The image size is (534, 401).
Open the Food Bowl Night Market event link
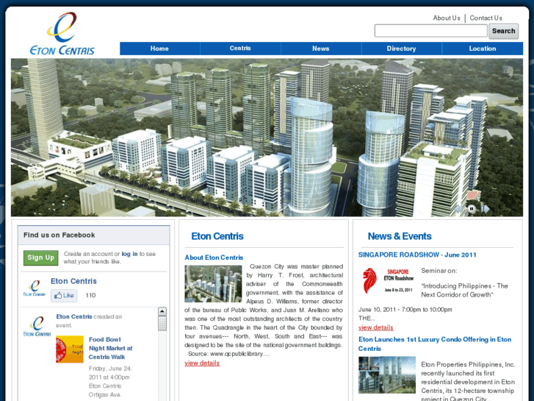point(110,348)
